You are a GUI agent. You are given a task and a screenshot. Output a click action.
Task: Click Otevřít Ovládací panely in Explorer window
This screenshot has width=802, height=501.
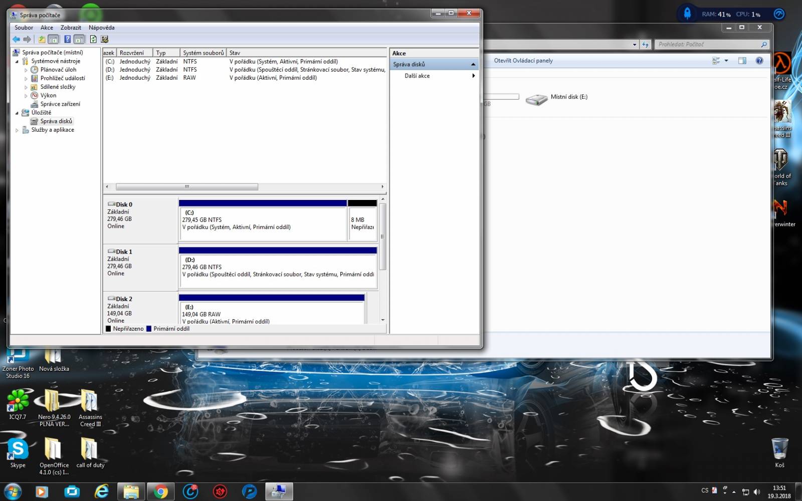pyautogui.click(x=523, y=61)
